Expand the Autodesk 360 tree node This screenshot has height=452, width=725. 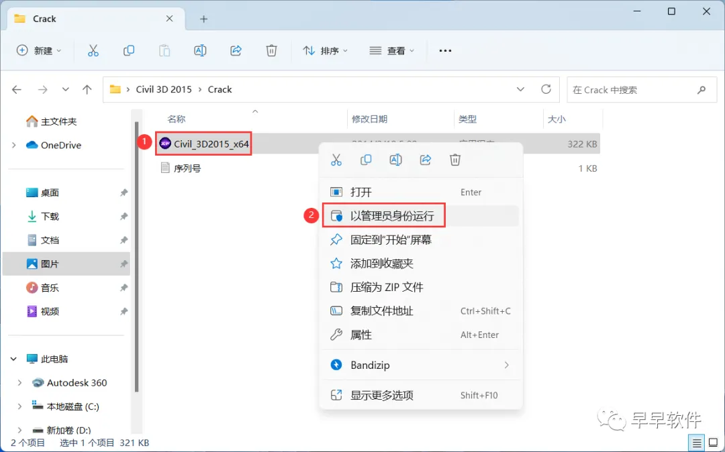click(x=19, y=383)
